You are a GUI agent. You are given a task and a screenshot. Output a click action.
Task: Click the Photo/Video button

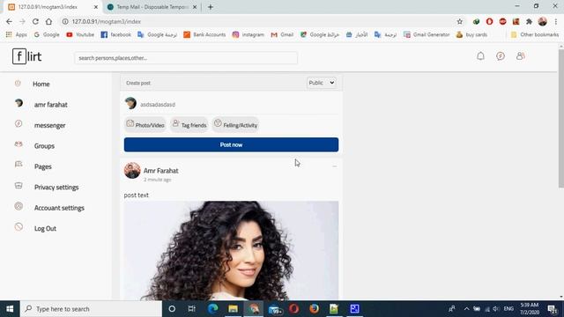[x=145, y=125]
